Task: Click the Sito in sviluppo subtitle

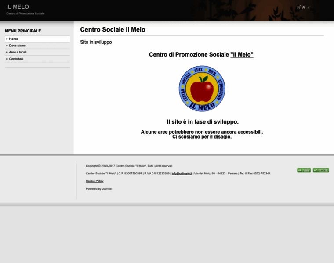Action: 96,42
